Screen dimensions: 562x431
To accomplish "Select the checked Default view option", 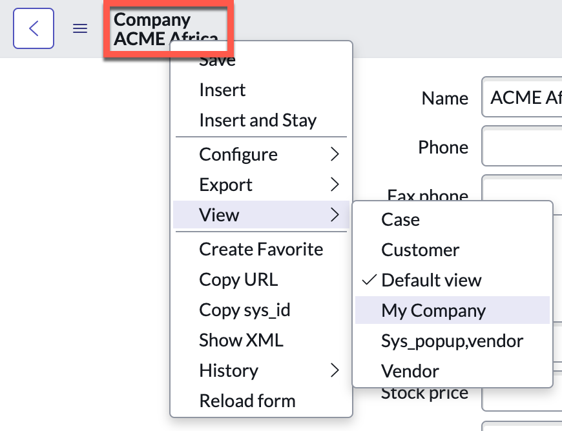I will (x=452, y=280).
